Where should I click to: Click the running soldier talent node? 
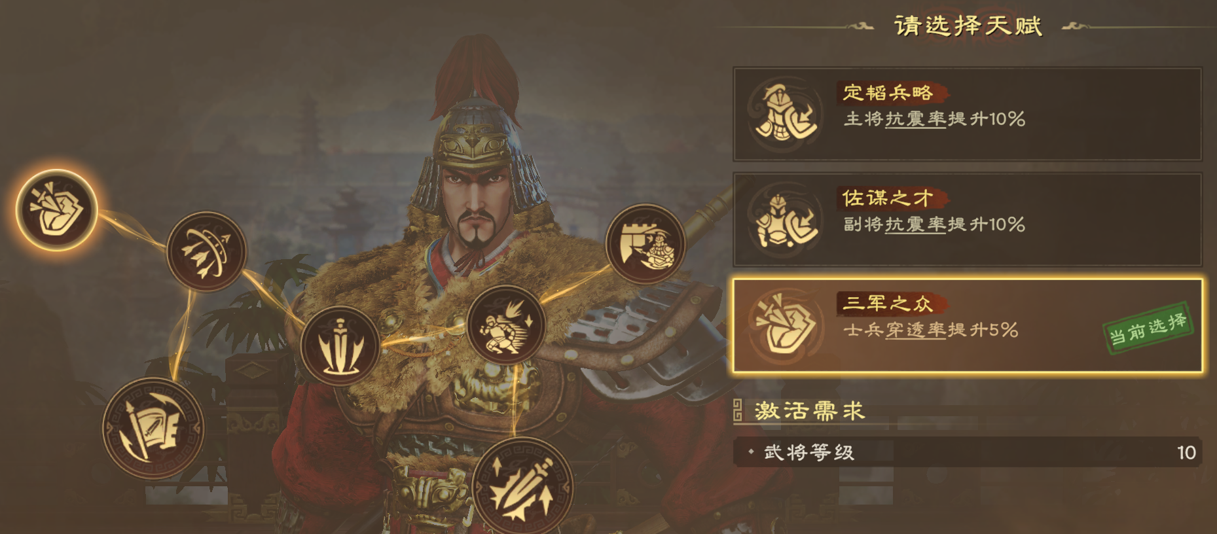click(x=506, y=325)
